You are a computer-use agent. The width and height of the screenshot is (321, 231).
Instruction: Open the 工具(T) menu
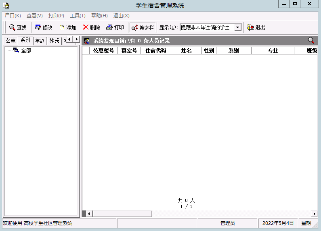78,16
